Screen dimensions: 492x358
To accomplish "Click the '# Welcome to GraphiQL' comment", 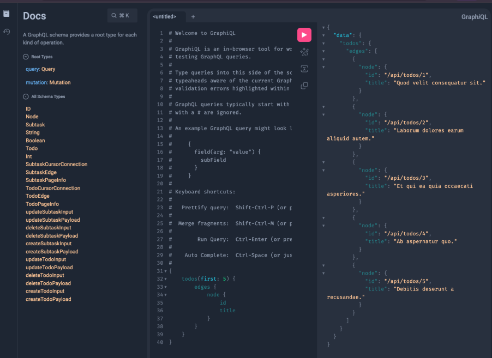I will click(202, 33).
